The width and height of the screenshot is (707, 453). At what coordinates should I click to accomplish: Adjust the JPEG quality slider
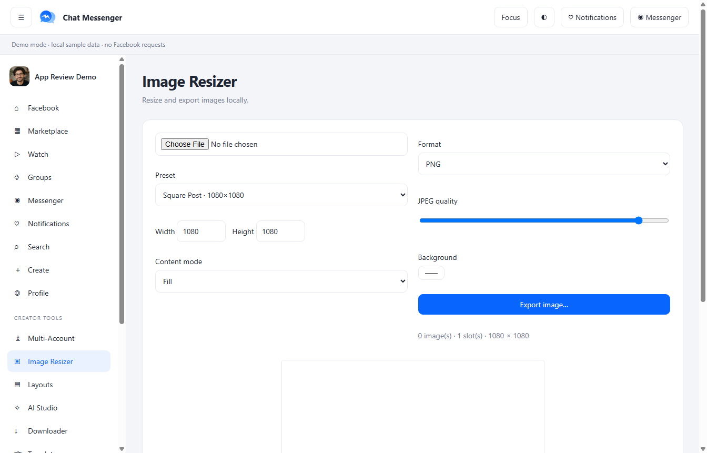click(544, 220)
